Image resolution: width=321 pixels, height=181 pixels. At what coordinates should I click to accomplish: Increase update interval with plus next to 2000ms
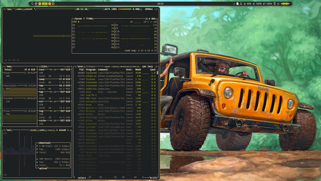pos(155,9)
